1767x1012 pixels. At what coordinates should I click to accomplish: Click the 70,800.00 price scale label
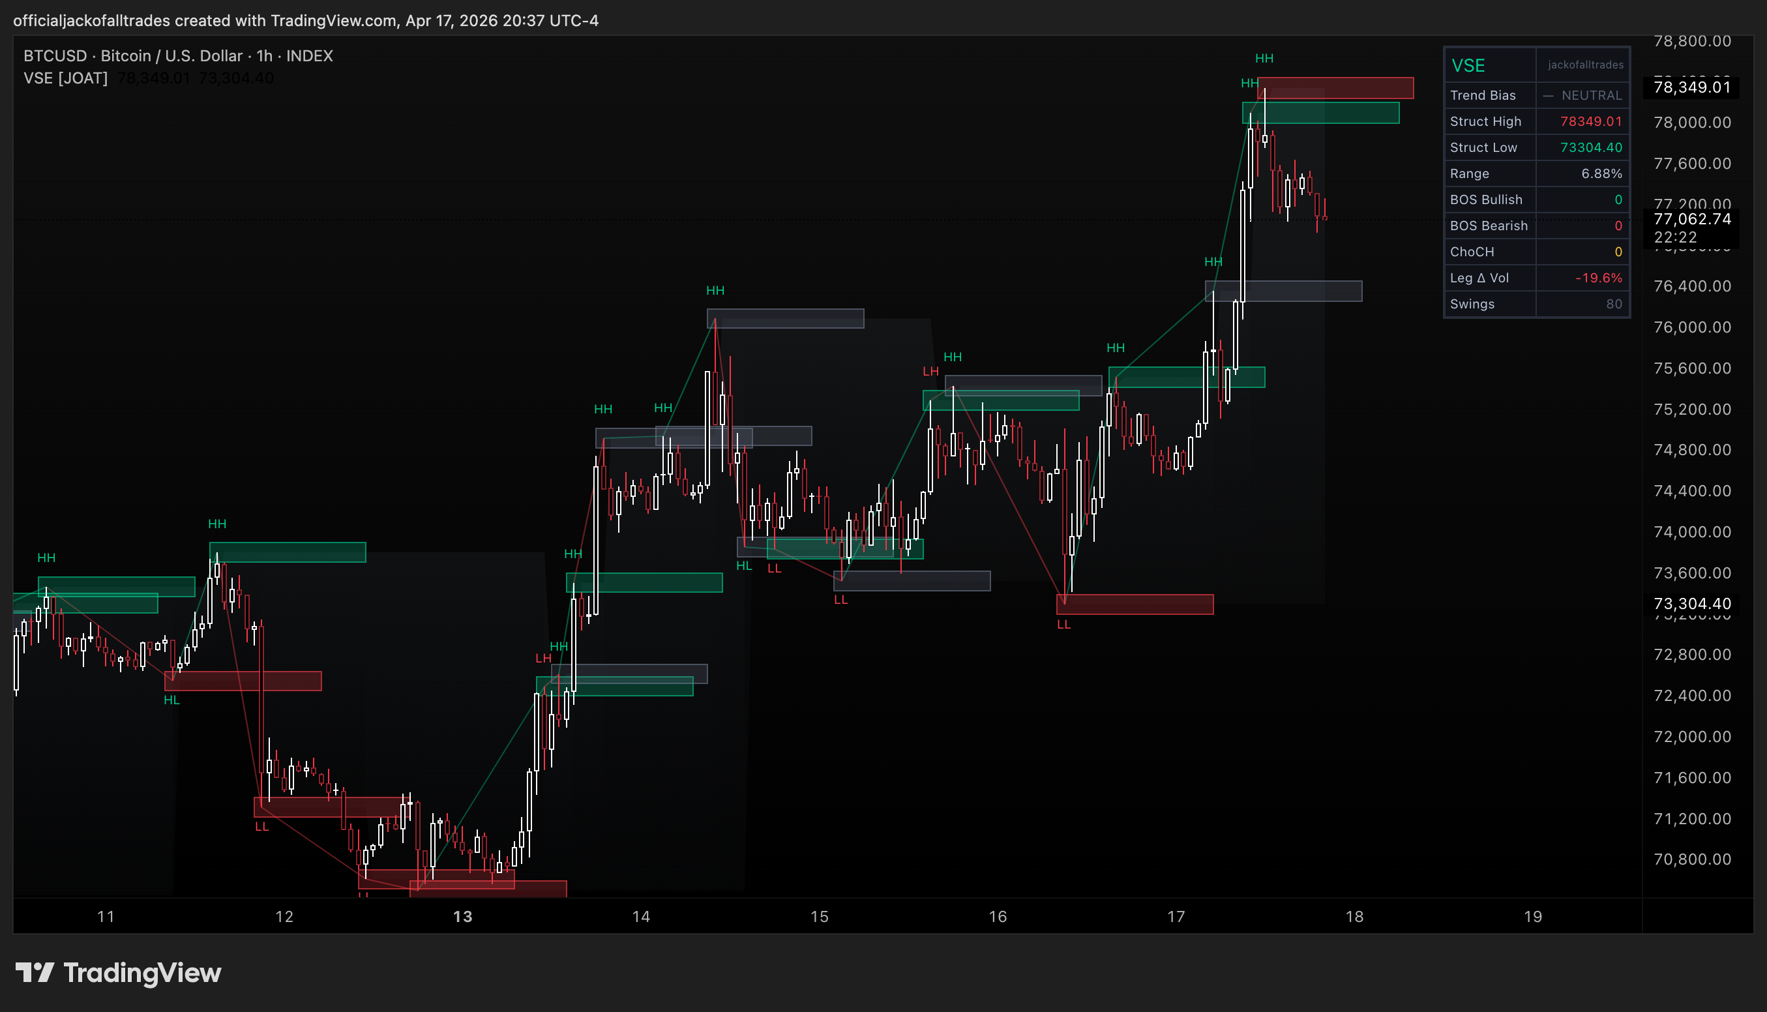pyautogui.click(x=1692, y=859)
